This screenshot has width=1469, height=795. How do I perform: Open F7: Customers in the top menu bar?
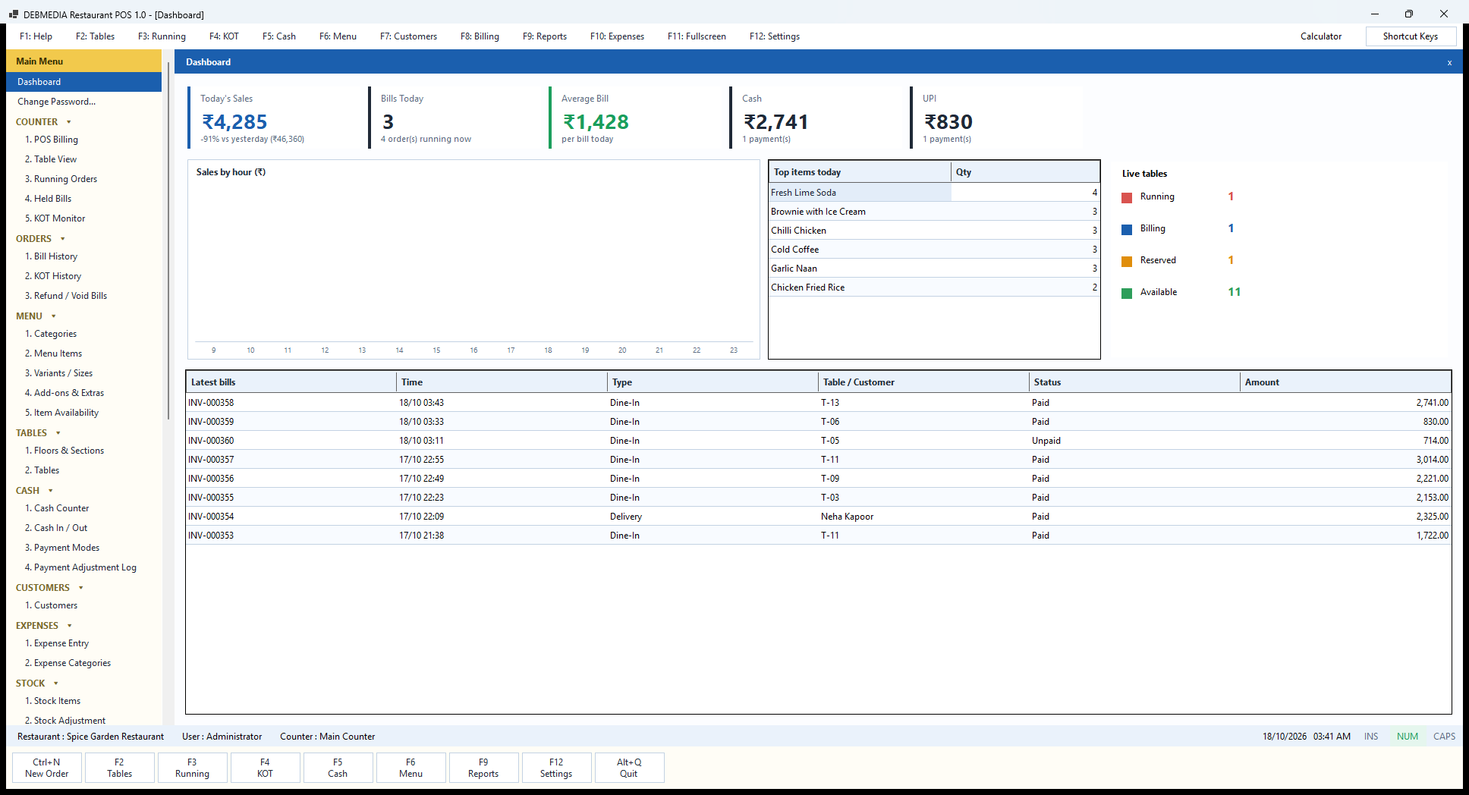tap(408, 36)
